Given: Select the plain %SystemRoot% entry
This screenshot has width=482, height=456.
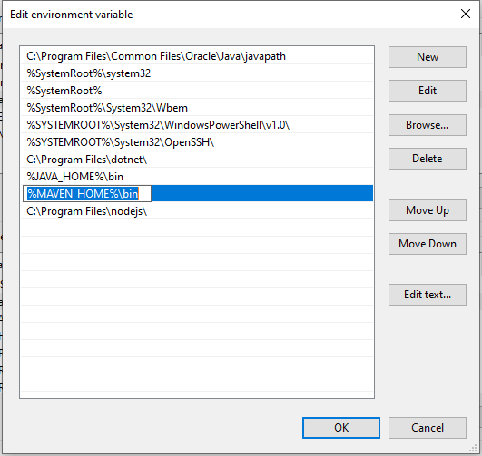Looking at the screenshot, I should 197,91.
